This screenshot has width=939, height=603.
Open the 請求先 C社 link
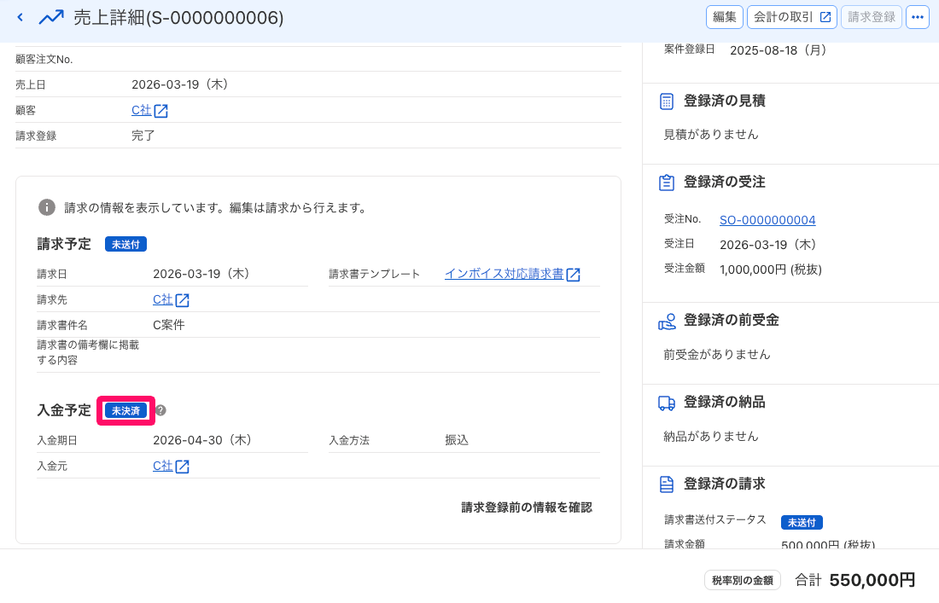163,299
